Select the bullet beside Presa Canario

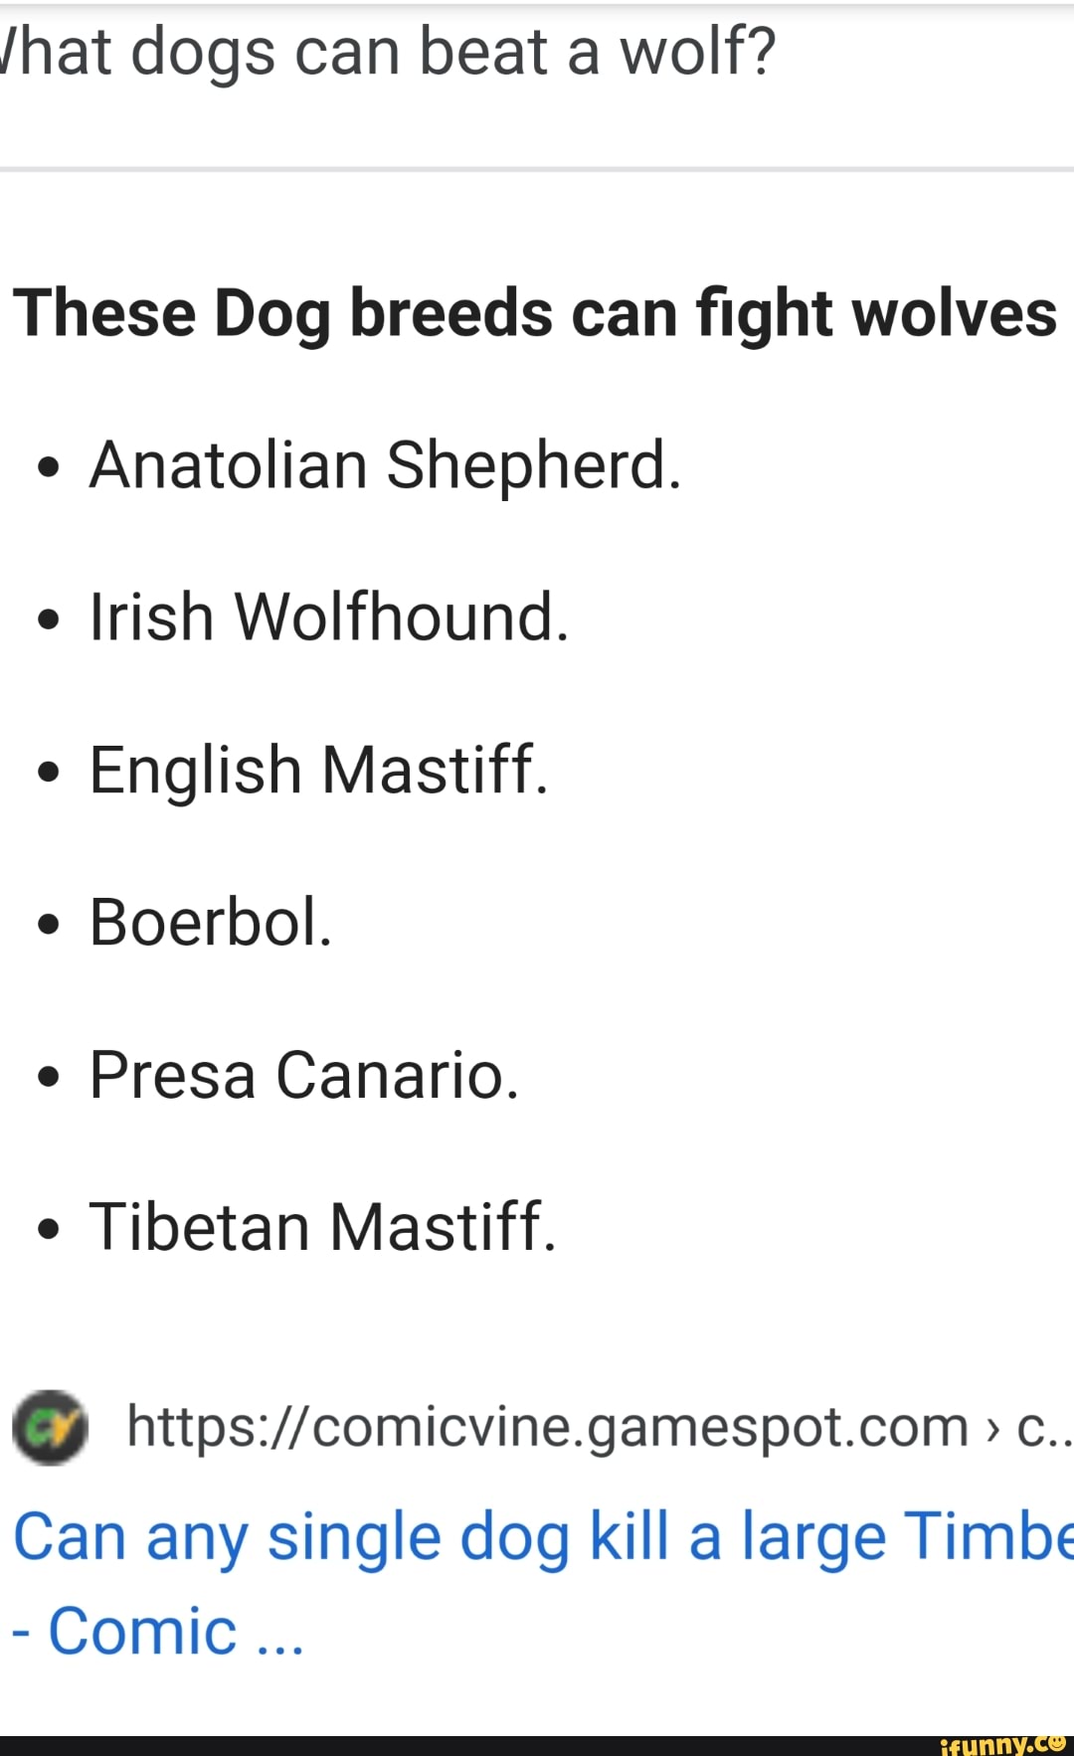[49, 1076]
